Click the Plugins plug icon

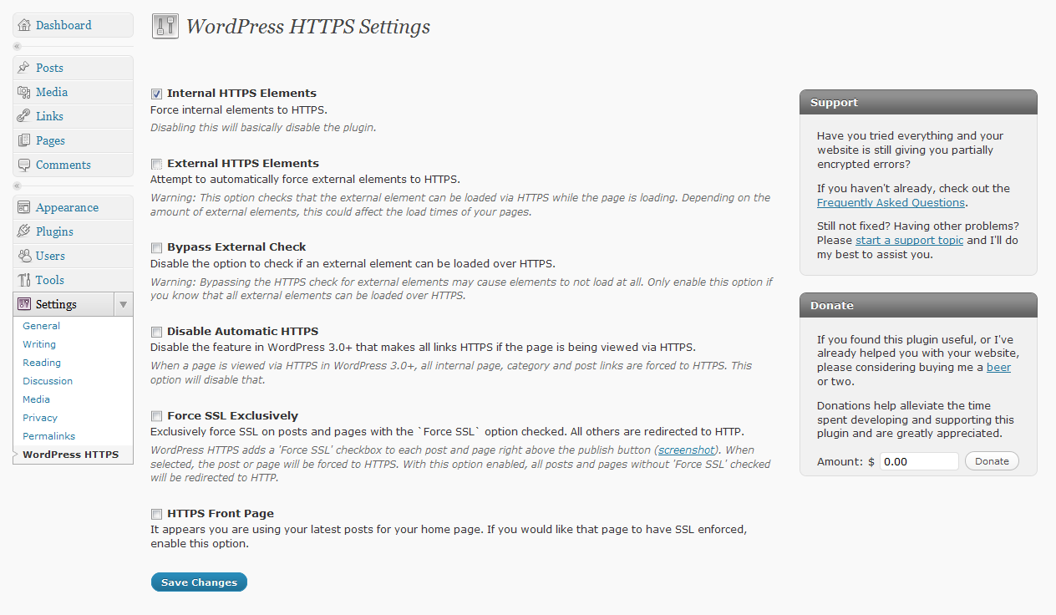24,231
